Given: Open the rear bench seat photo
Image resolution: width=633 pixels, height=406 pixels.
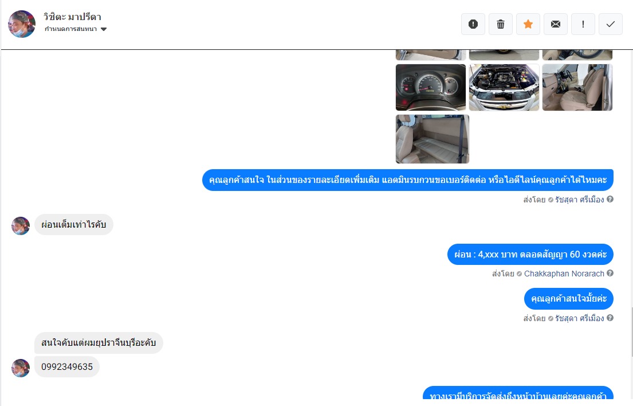Looking at the screenshot, I should coord(433,139).
